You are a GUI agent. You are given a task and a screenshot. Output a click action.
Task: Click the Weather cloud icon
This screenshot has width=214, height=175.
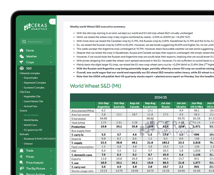click(x=21, y=56)
